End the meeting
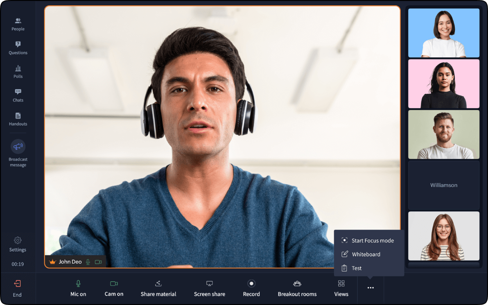 coord(17,288)
